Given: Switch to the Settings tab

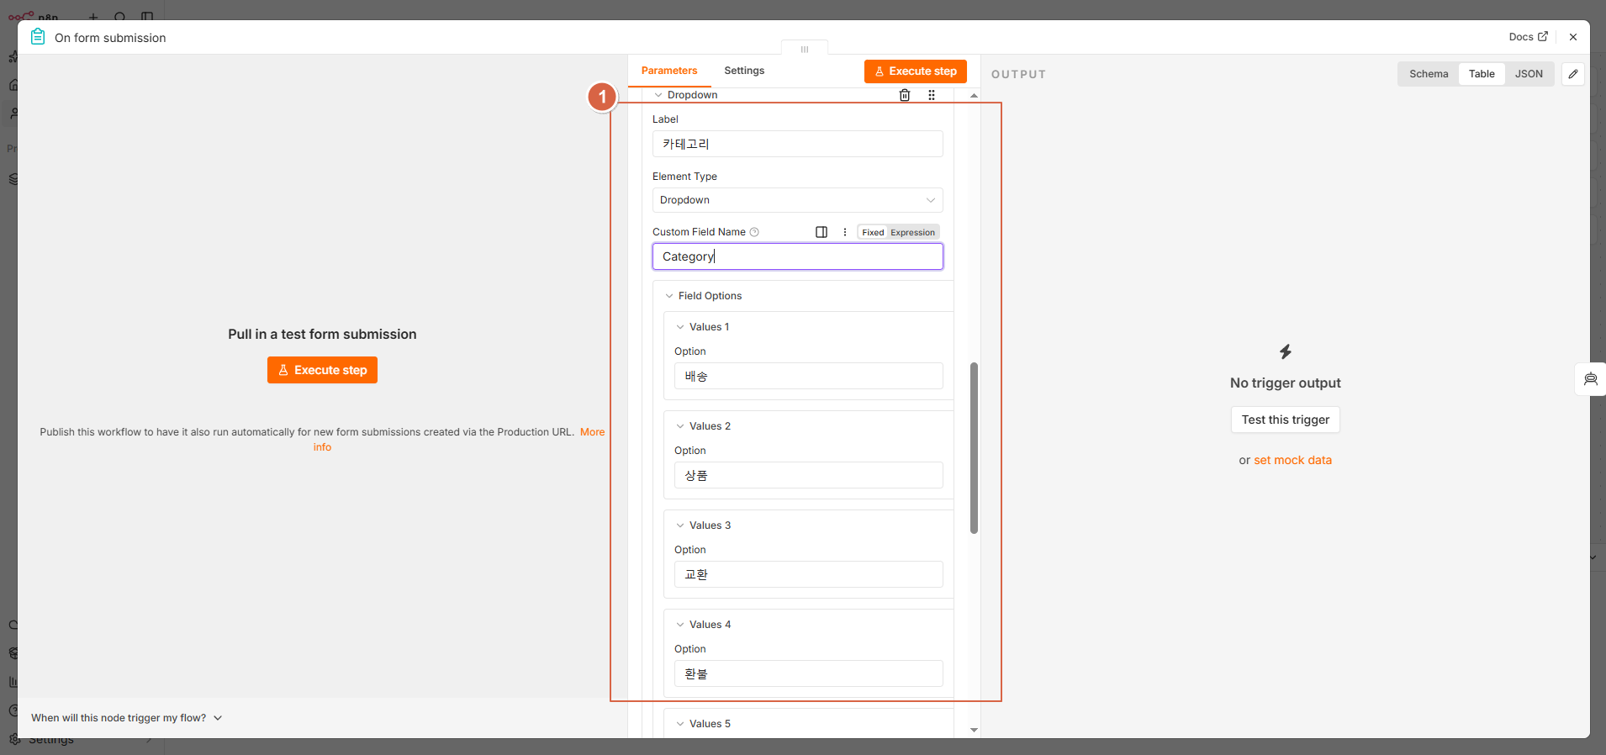Looking at the screenshot, I should [744, 71].
